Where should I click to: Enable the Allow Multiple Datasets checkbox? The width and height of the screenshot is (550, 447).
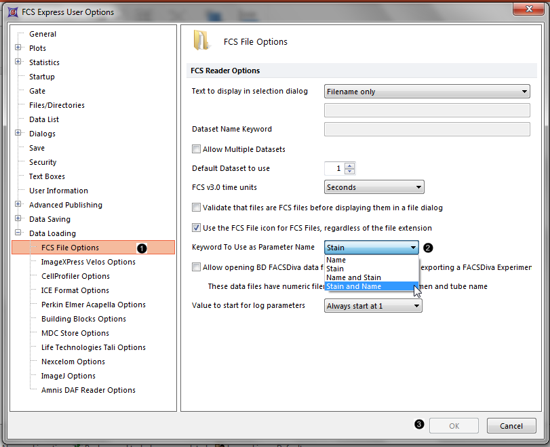pyautogui.click(x=197, y=149)
